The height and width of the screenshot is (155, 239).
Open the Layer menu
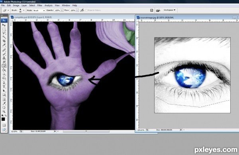pos(24,5)
